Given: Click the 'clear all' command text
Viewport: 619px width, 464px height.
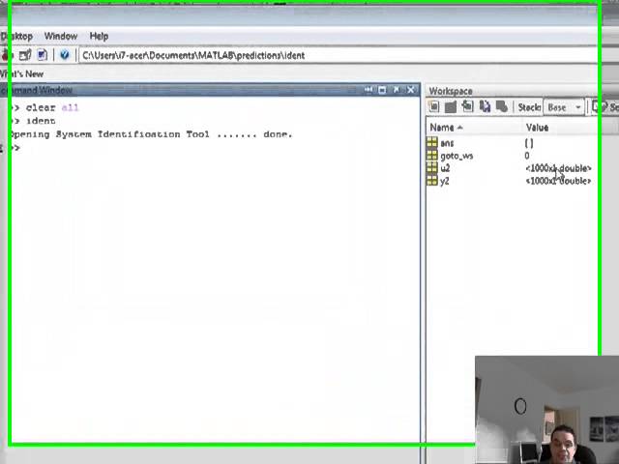Looking at the screenshot, I should point(52,107).
